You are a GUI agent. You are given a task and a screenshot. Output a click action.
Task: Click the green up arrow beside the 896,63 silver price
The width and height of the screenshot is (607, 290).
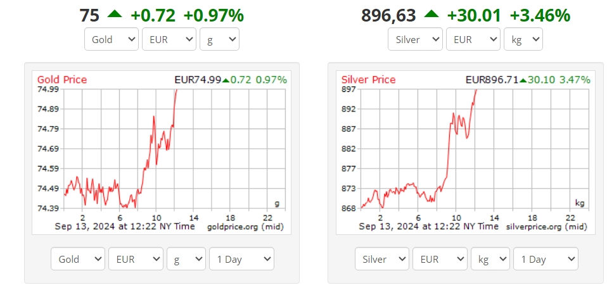pyautogui.click(x=431, y=13)
